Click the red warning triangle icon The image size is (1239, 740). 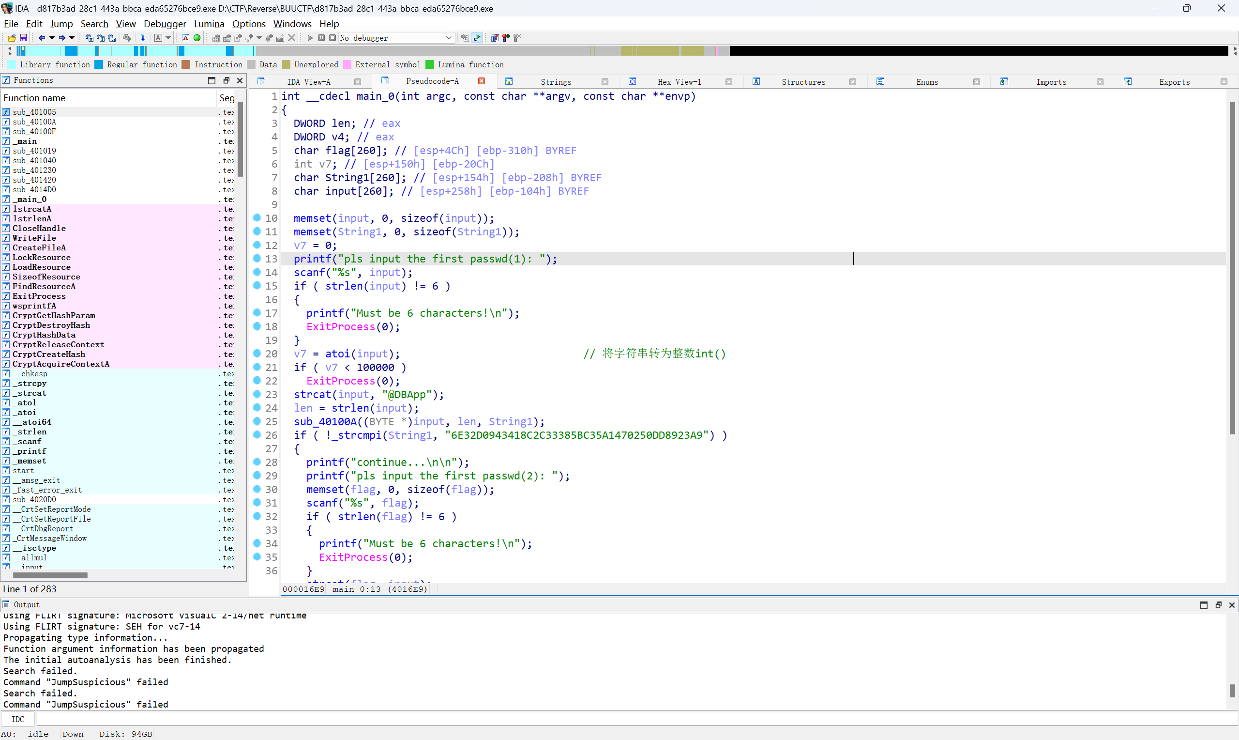tap(185, 38)
